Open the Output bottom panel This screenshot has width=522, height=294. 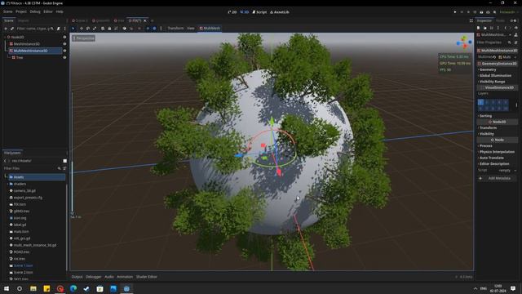coord(77,277)
